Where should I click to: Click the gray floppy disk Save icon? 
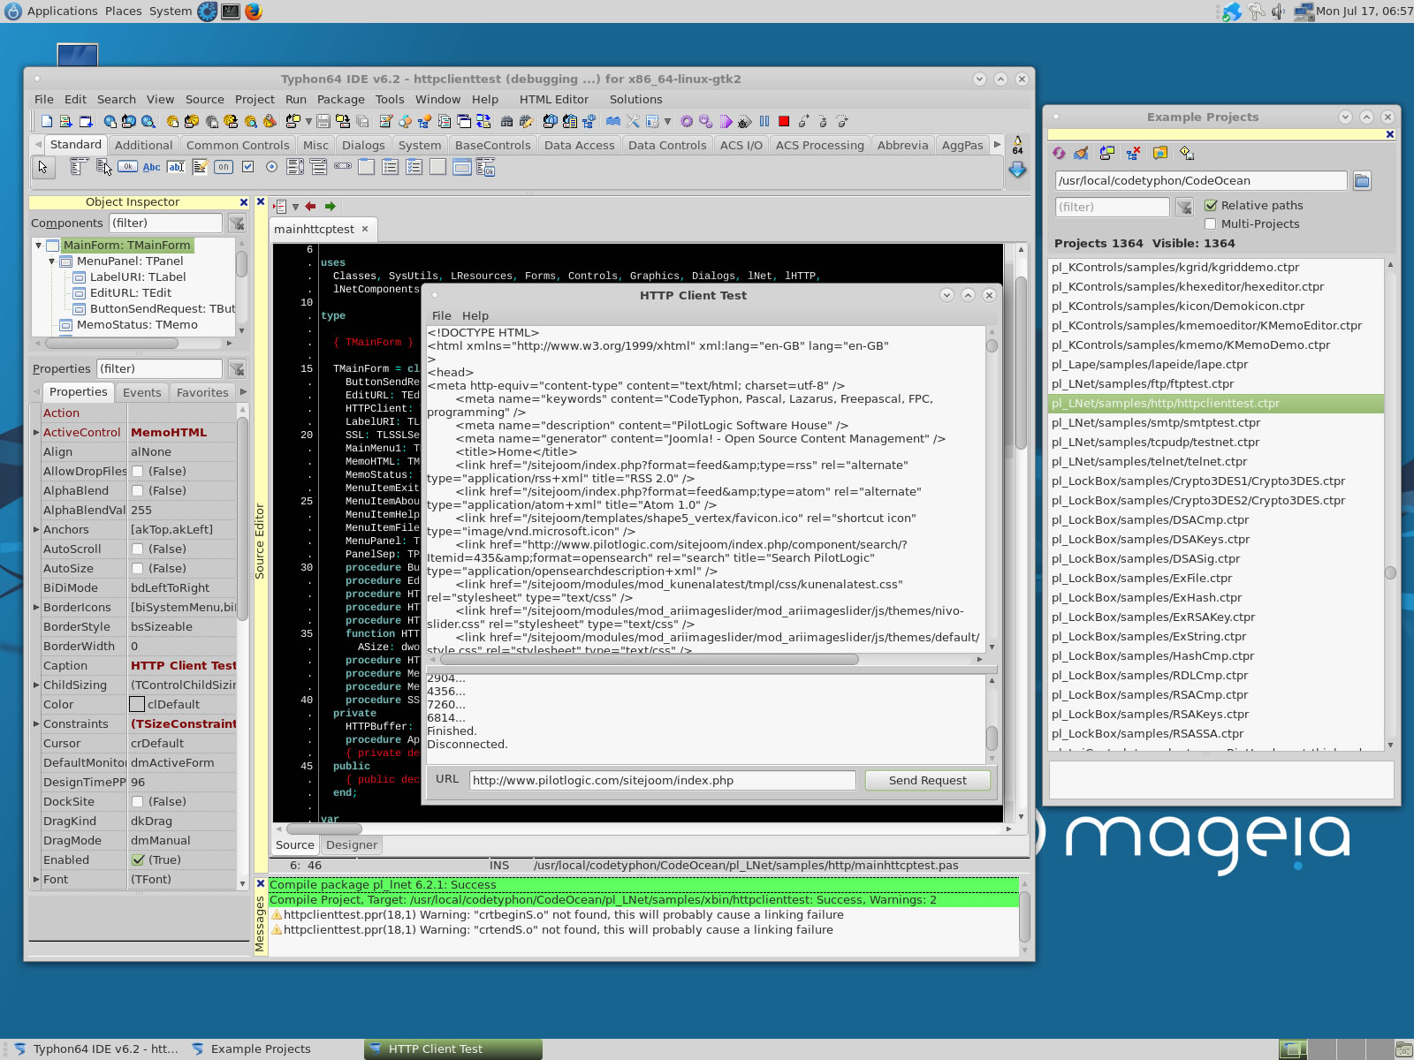pos(323,121)
